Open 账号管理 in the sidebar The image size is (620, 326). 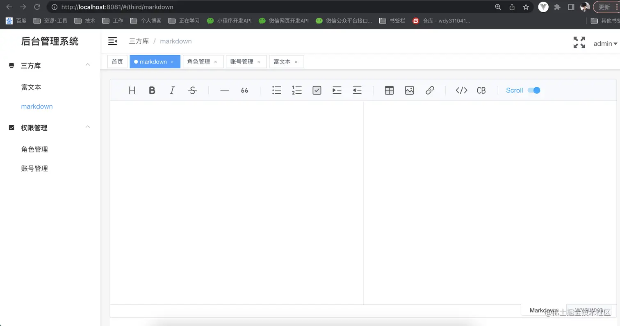pyautogui.click(x=34, y=169)
